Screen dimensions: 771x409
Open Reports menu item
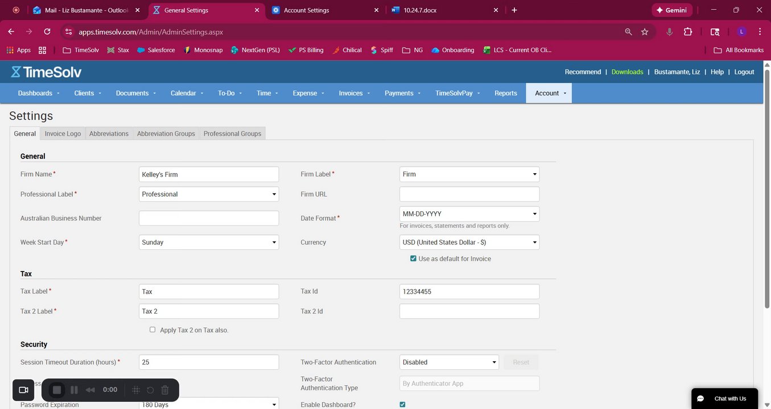(x=506, y=93)
